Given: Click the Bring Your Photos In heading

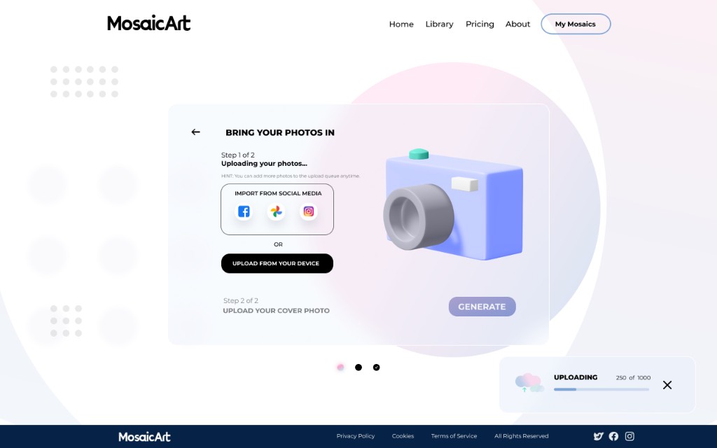Looking at the screenshot, I should coord(280,132).
